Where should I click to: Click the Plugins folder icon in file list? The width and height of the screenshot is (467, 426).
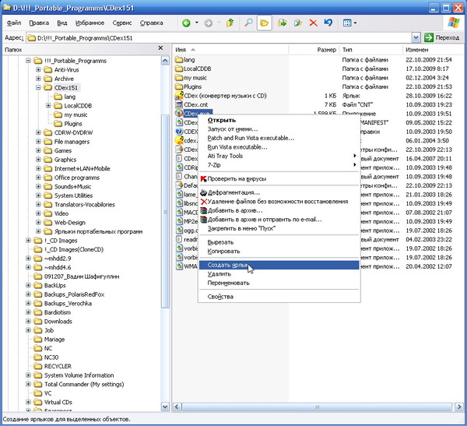179,86
